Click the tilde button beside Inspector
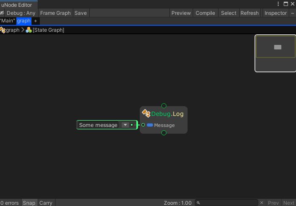The image size is (296, 206). (x=293, y=13)
